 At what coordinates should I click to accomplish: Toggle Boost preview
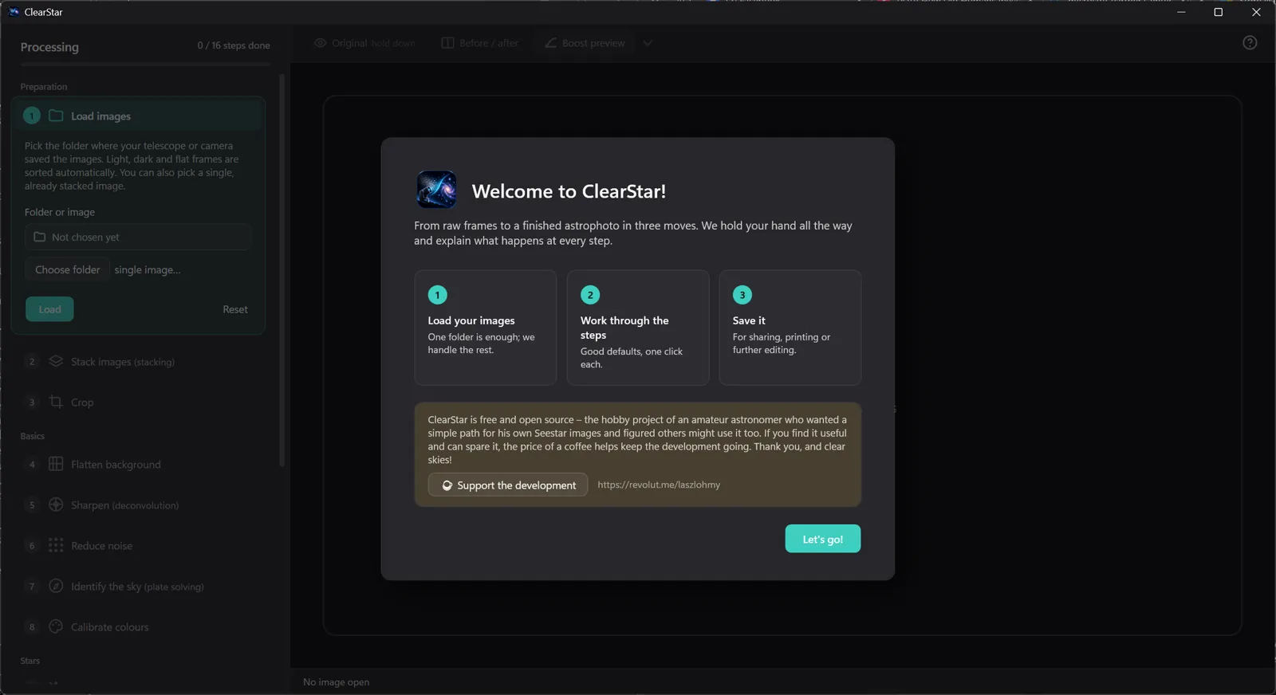point(585,43)
